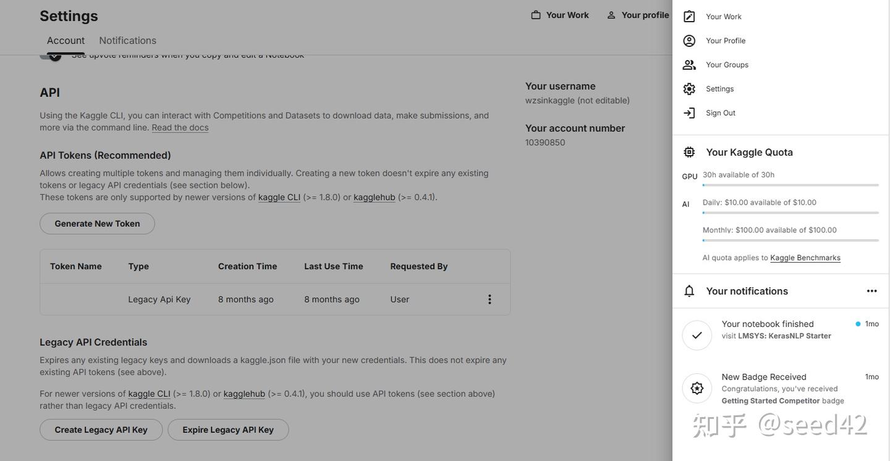Open kagglehub link in Legacy Credentials section
Screen dimensions: 890x461
click(x=244, y=394)
